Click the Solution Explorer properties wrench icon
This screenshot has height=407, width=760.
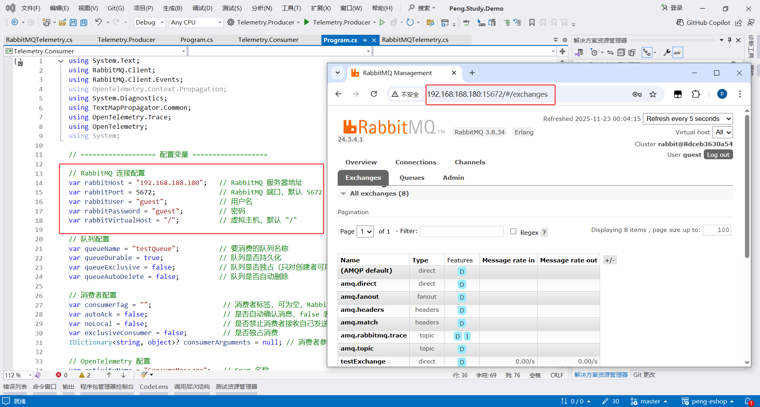coord(667,52)
